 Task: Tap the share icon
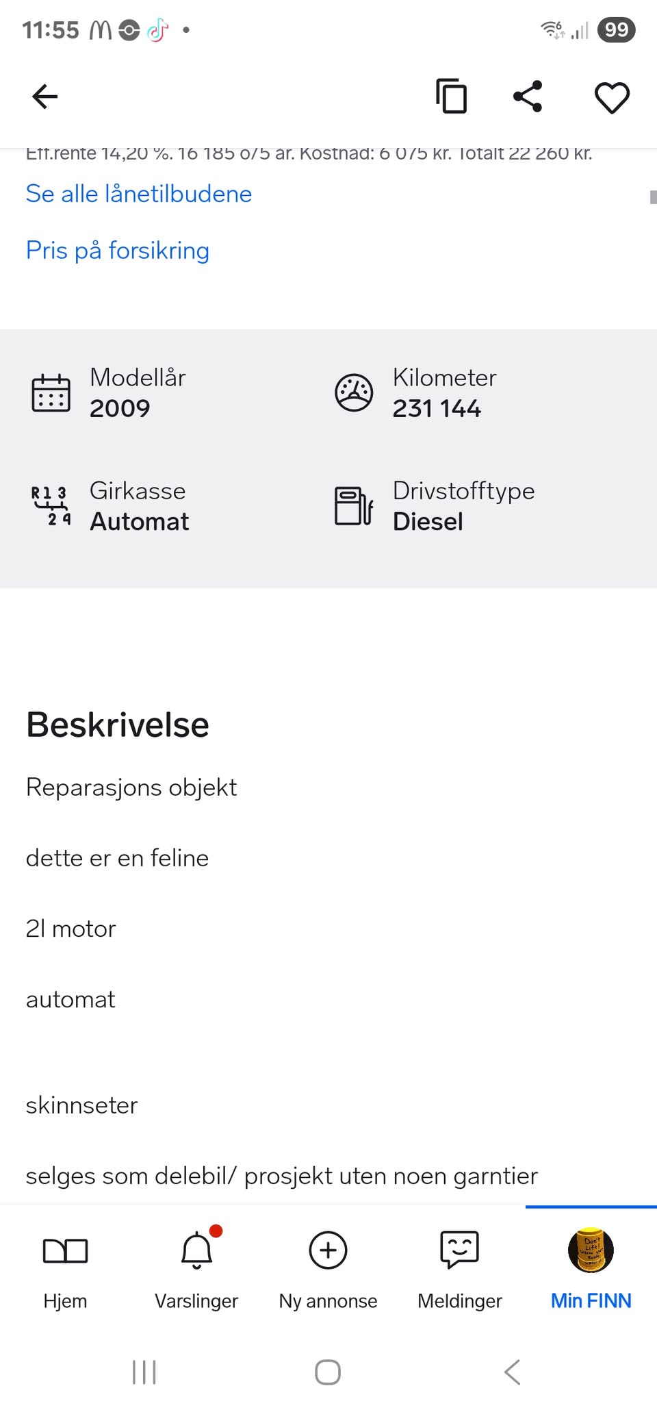pos(528,96)
